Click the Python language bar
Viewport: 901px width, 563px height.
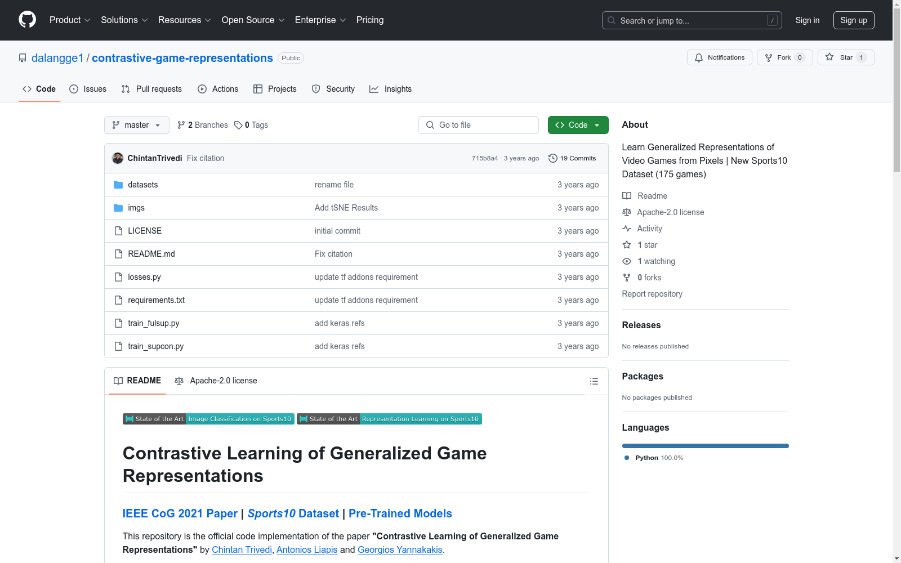(x=706, y=446)
